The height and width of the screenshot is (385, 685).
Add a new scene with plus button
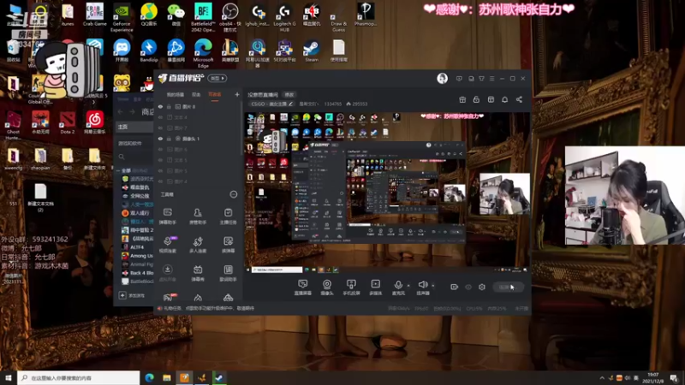(237, 94)
